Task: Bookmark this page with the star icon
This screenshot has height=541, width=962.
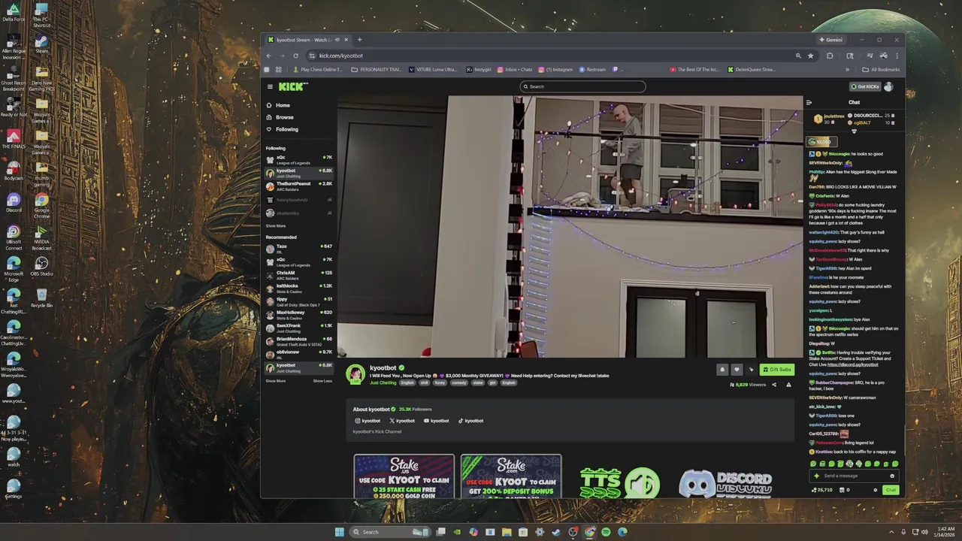Action: pos(810,56)
